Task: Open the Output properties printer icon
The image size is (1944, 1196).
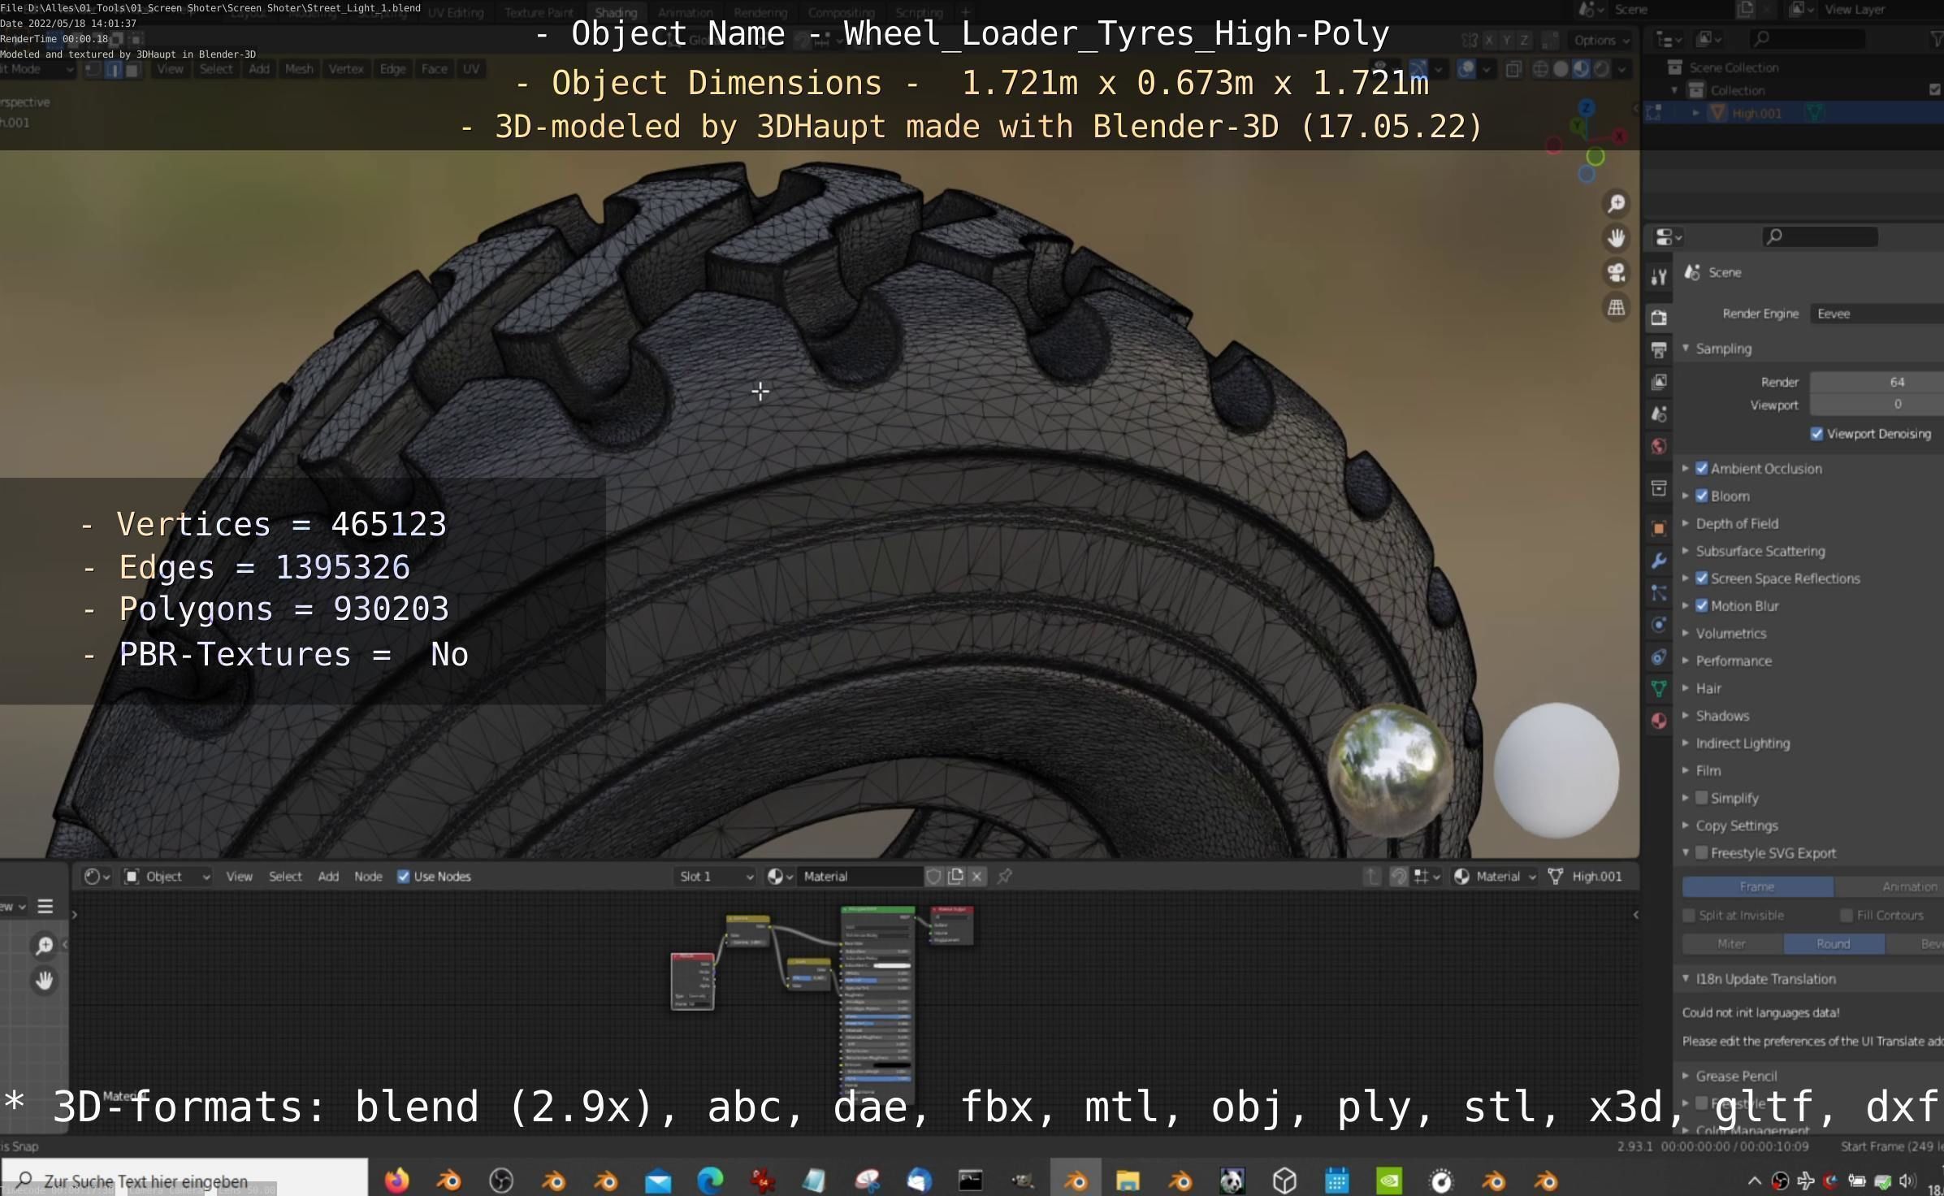Action: (x=1659, y=350)
